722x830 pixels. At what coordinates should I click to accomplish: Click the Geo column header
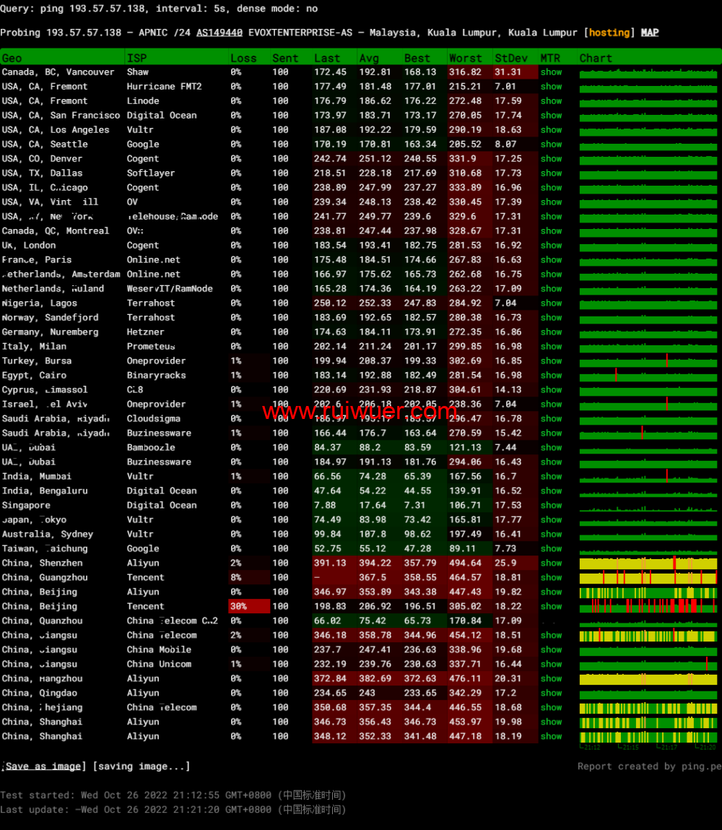pos(12,58)
